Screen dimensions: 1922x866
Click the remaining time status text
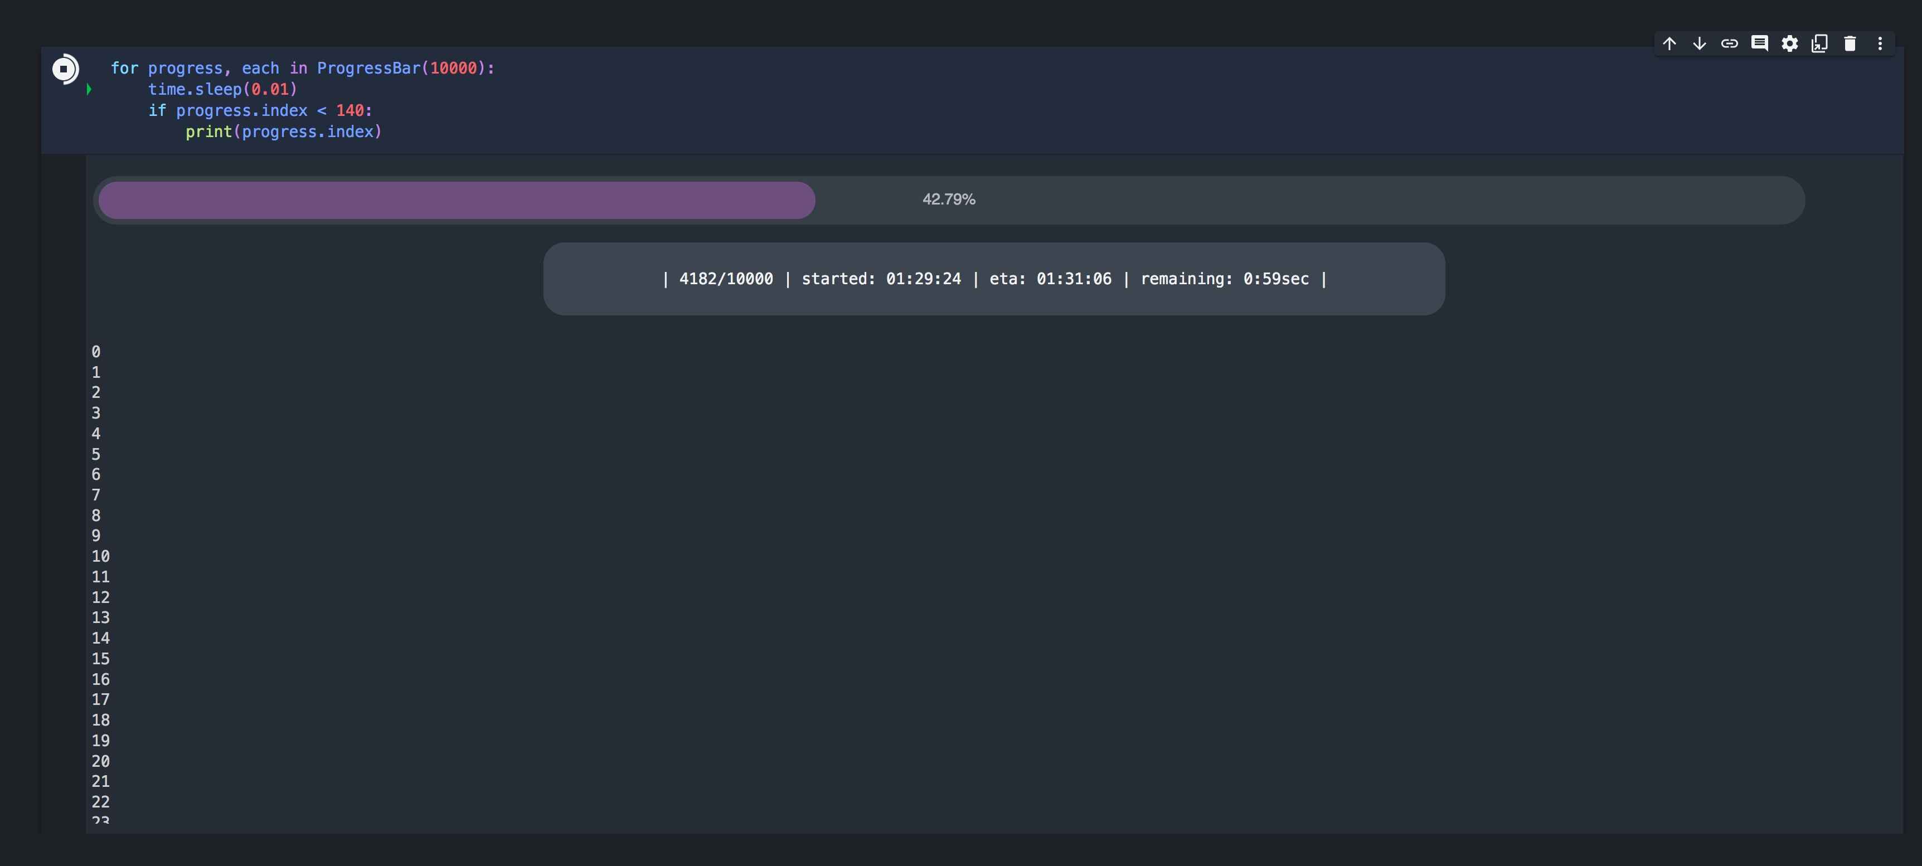(1224, 279)
